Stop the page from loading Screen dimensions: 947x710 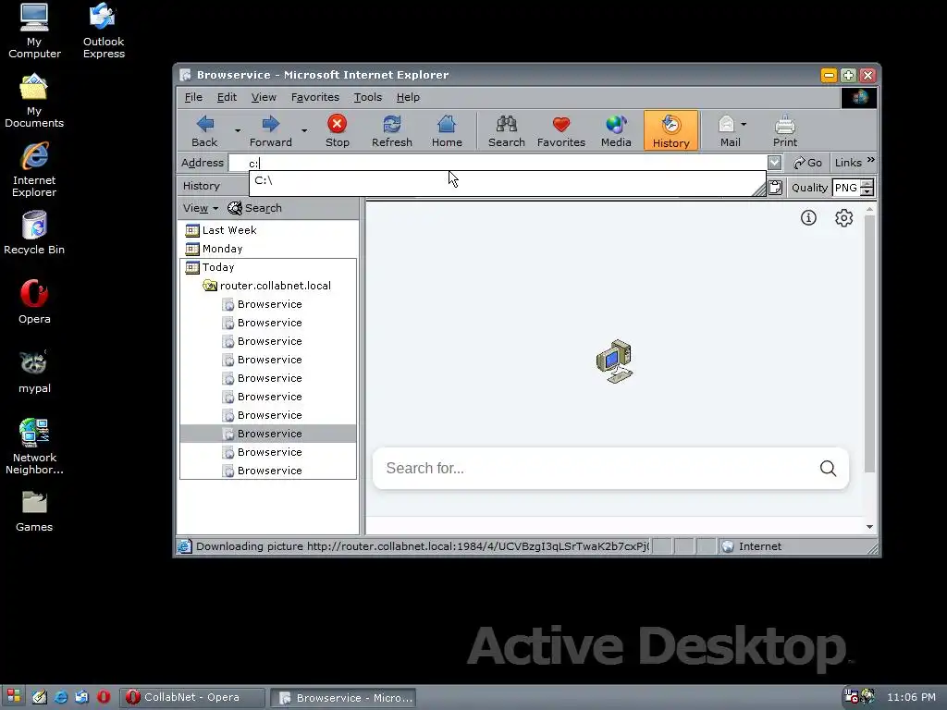337,130
